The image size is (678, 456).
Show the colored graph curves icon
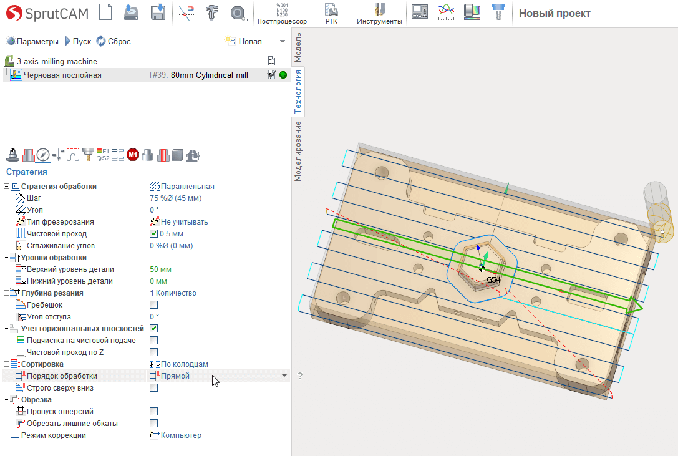tap(446, 12)
